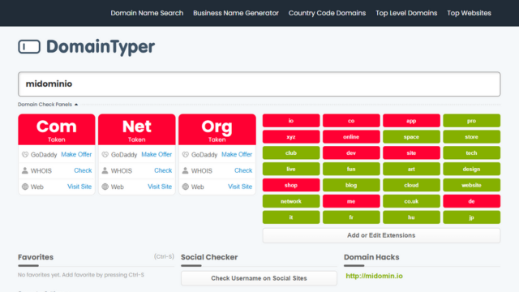Click GoDaddy heart icon in Net panel

105,155
